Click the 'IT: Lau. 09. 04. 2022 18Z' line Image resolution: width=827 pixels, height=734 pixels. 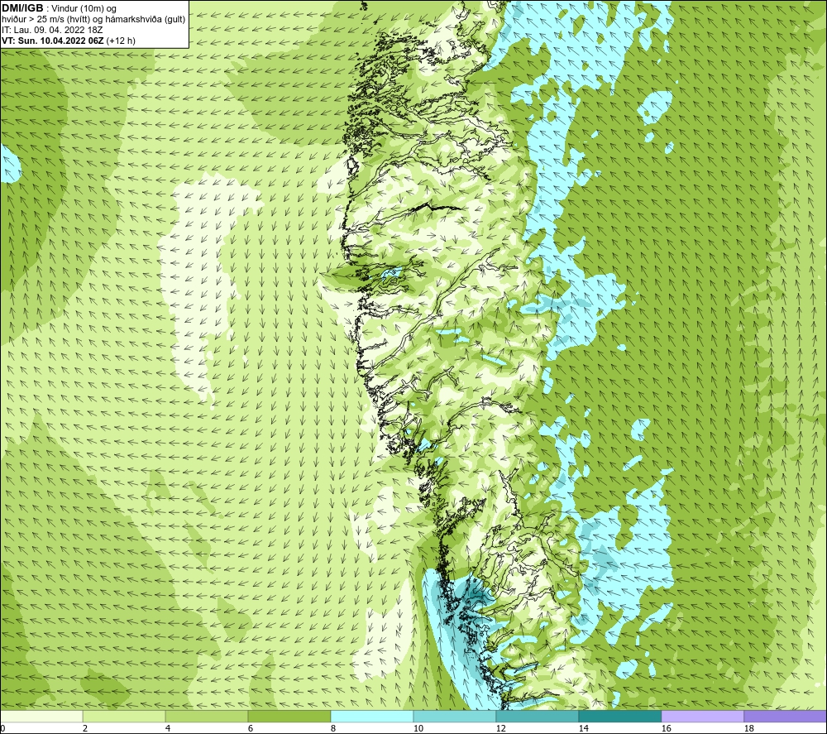click(x=52, y=30)
